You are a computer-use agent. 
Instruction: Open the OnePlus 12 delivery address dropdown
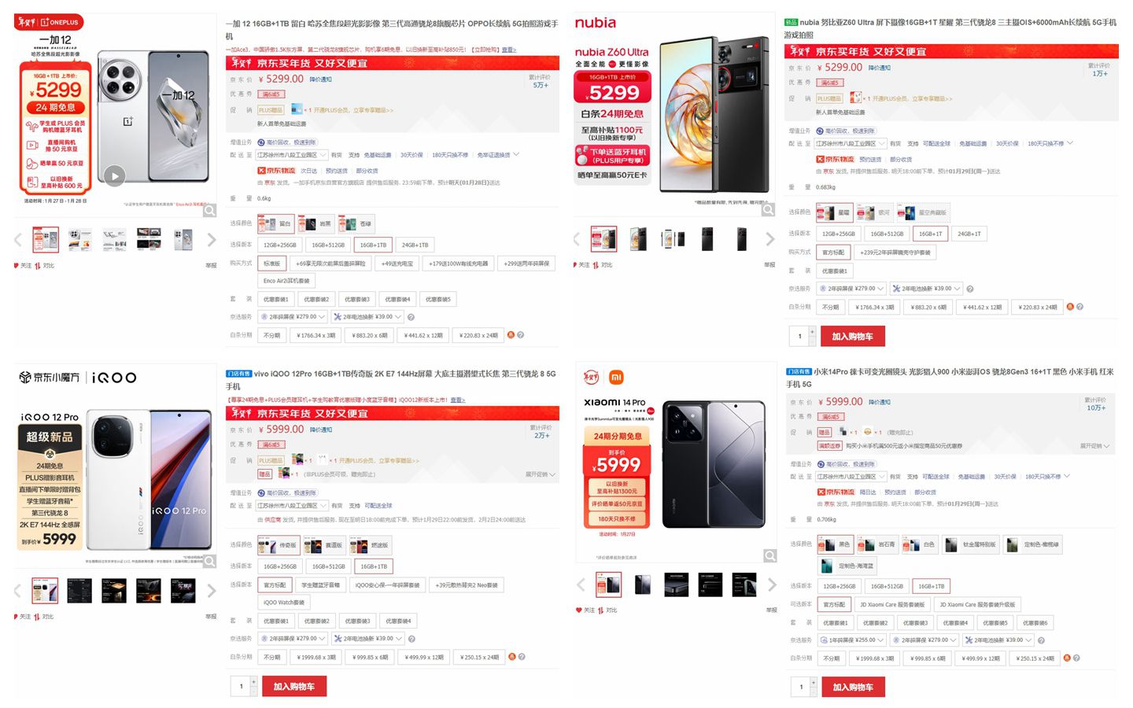click(291, 155)
